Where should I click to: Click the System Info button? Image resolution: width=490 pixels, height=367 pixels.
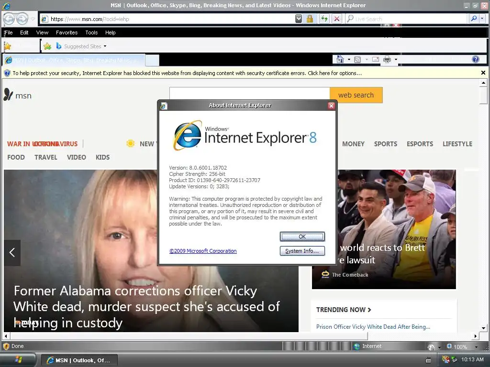point(302,251)
